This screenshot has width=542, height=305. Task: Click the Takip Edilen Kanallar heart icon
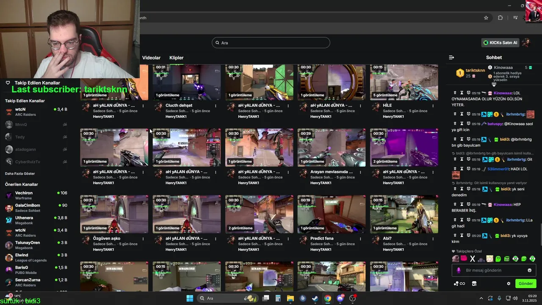point(8,83)
